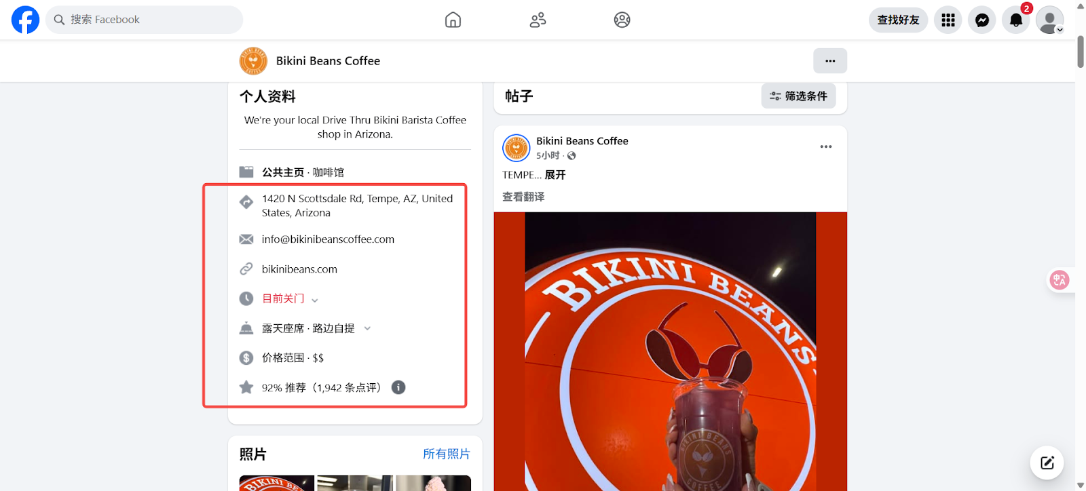Image resolution: width=1086 pixels, height=491 pixels.
Task: Click the new message compose icon
Action: pyautogui.click(x=1047, y=463)
